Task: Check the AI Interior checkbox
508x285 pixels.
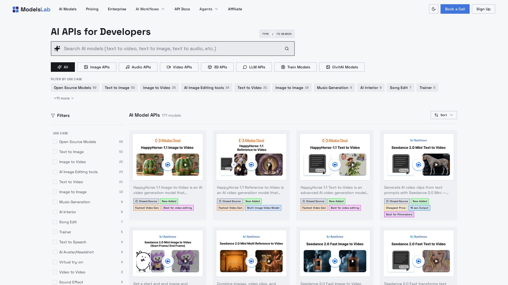Action: [55, 212]
